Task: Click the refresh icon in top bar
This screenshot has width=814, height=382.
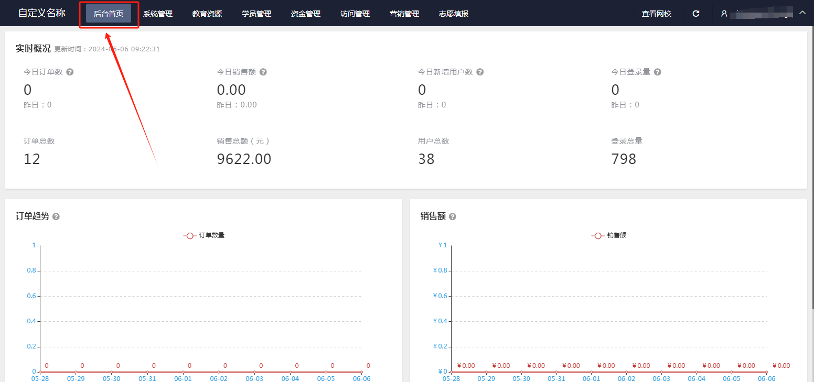Action: pyautogui.click(x=696, y=14)
